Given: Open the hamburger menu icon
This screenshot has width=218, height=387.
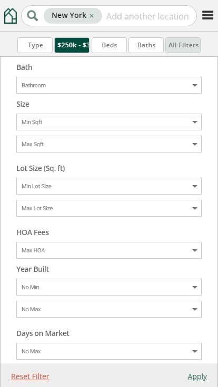Looking at the screenshot, I should point(207,15).
